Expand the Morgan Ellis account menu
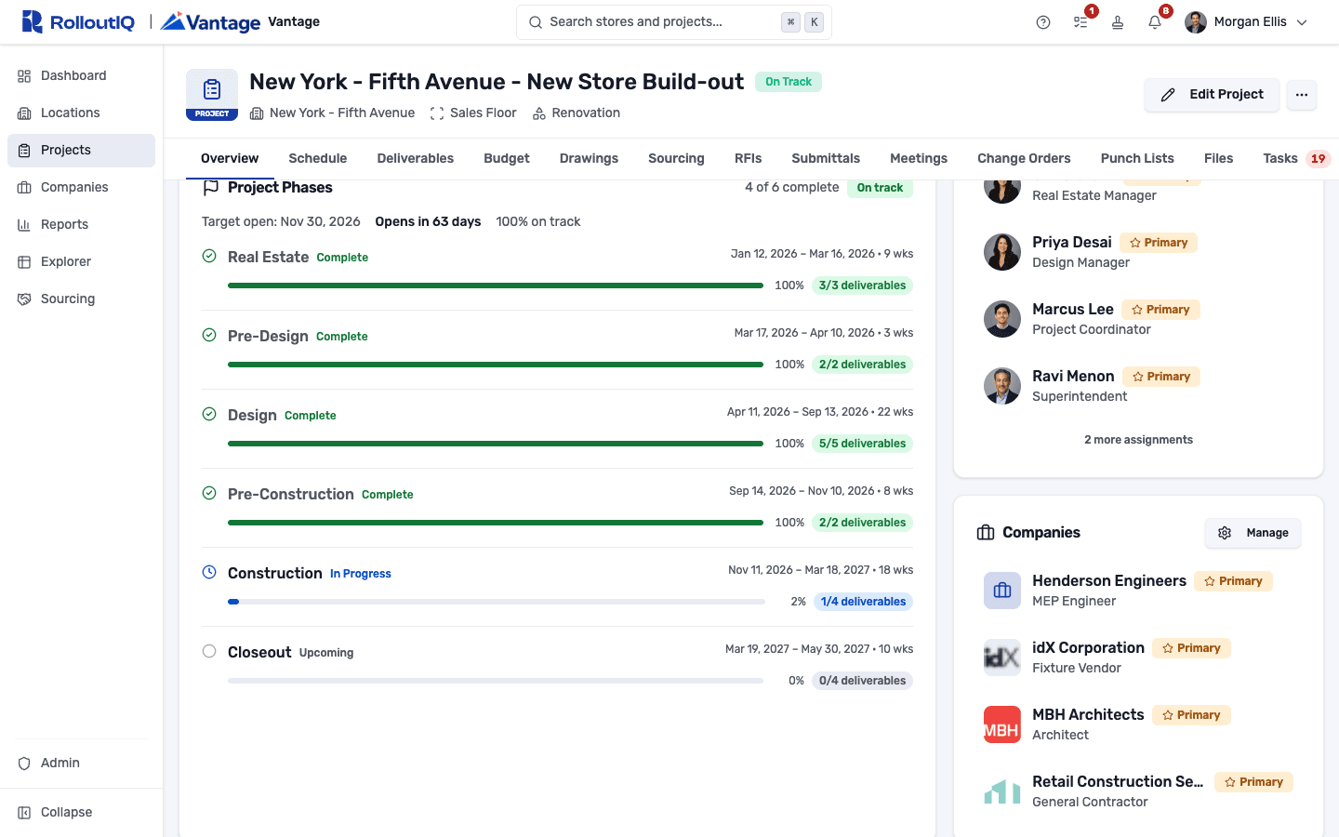 (1246, 22)
